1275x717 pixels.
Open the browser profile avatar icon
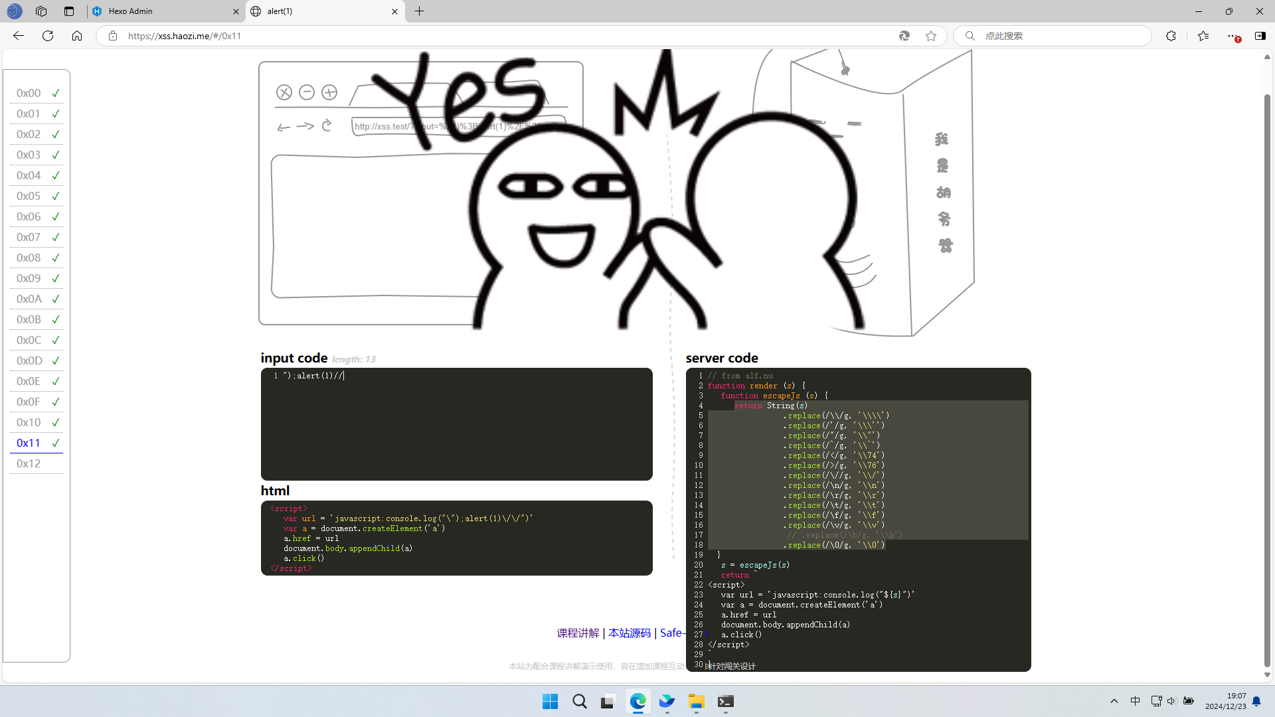(x=14, y=11)
